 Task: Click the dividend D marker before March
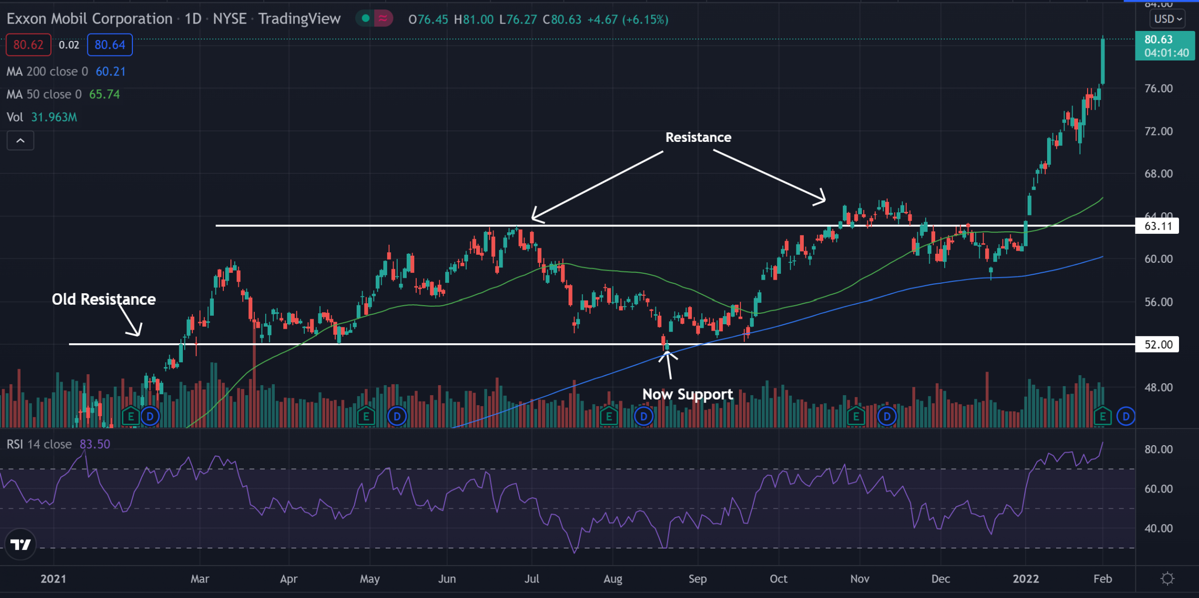click(x=150, y=416)
